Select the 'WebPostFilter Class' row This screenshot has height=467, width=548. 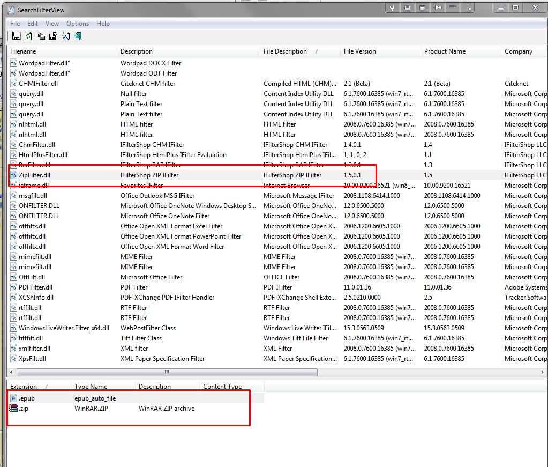pos(277,328)
